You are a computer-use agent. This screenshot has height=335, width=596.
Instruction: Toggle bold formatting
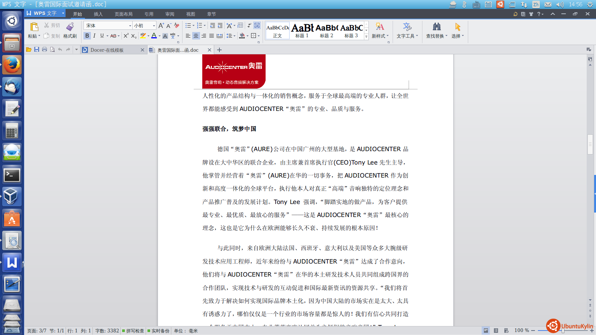click(x=87, y=36)
